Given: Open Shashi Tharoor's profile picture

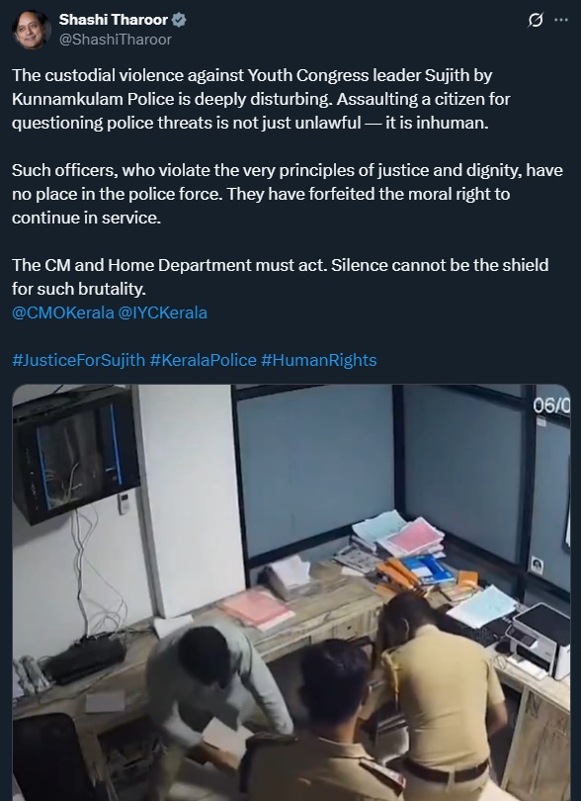Looking at the screenshot, I should [32, 30].
